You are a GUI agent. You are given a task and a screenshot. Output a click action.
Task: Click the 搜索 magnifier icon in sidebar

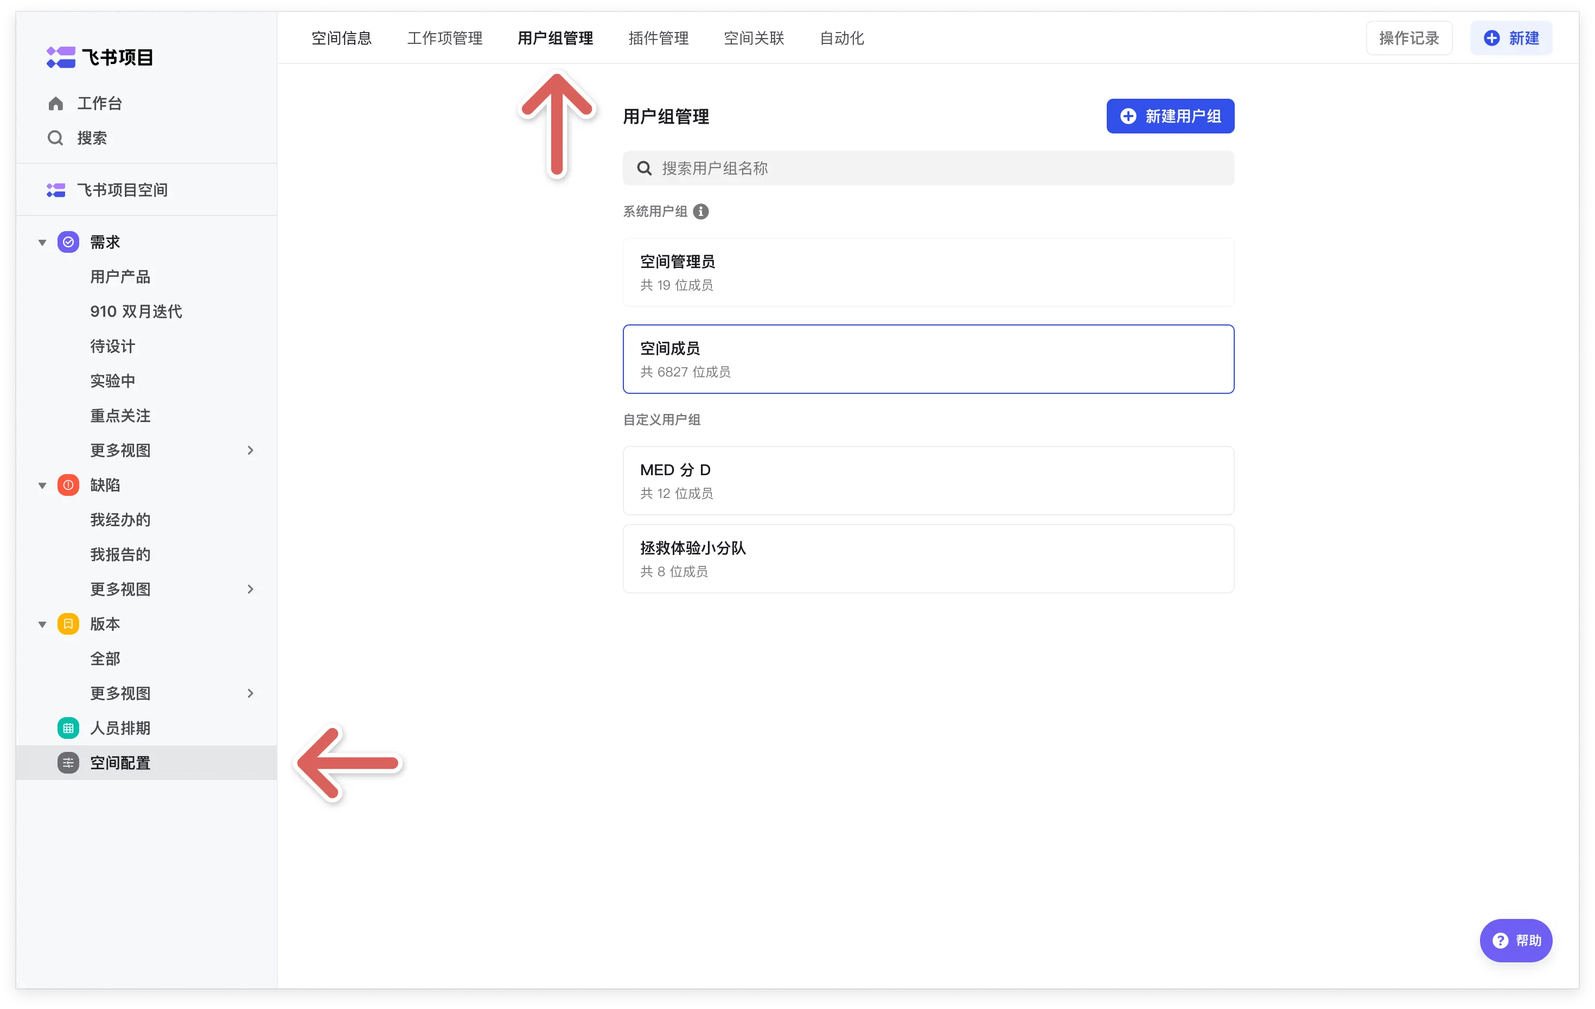tap(56, 138)
